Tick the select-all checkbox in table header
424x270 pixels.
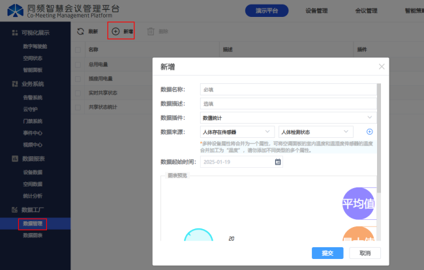pyautogui.click(x=78, y=49)
